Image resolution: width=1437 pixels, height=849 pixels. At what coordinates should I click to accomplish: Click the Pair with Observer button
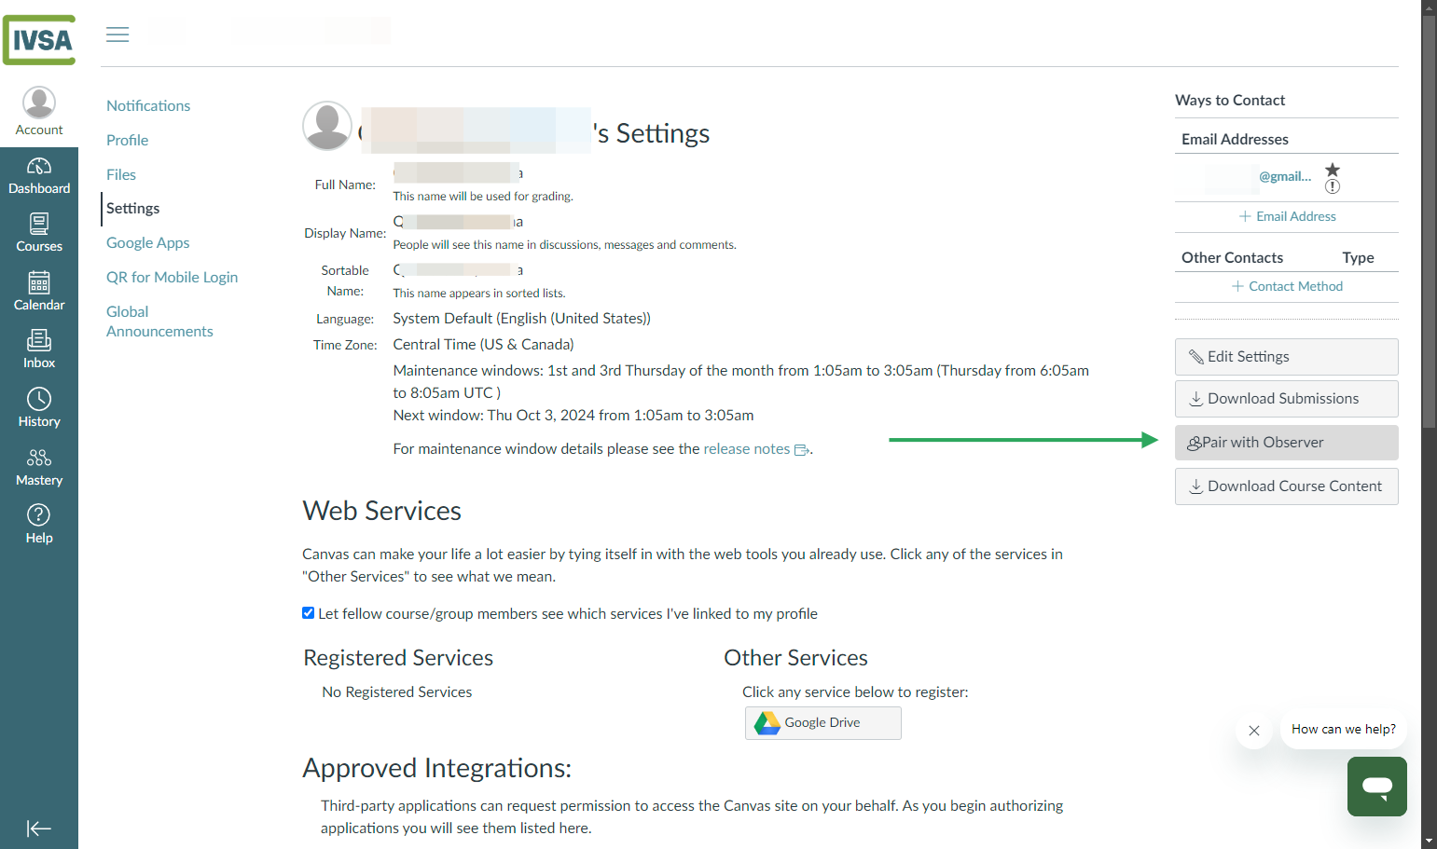(x=1287, y=443)
